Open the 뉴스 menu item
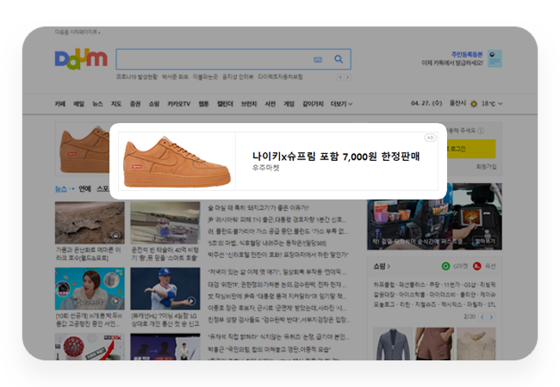Viewport: 560px width, 387px height. pyautogui.click(x=97, y=104)
